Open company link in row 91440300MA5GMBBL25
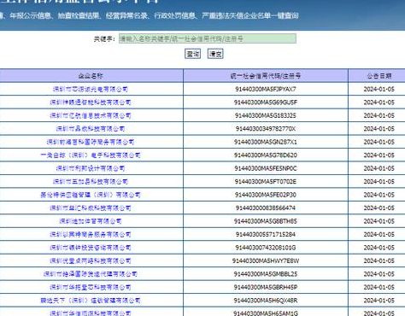 tap(91, 274)
